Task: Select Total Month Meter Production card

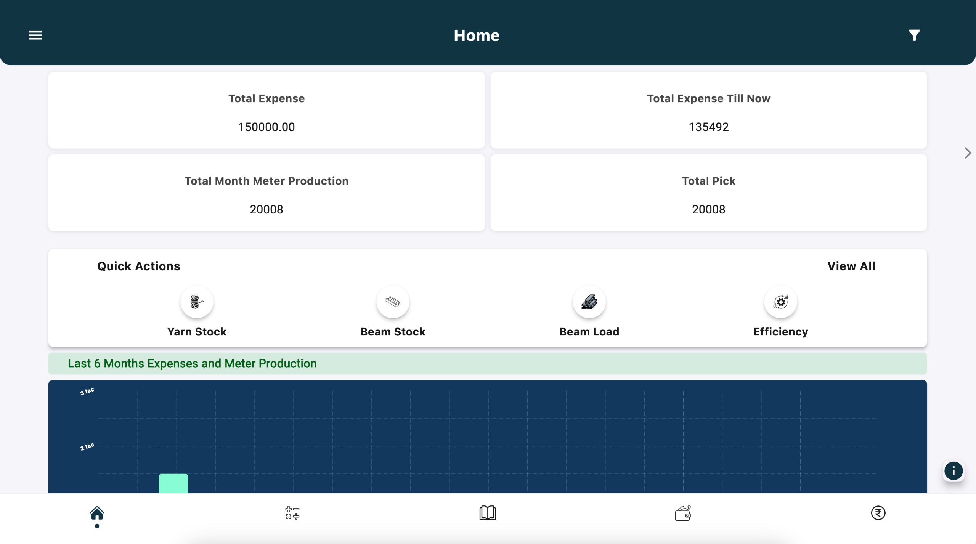Action: (x=266, y=193)
